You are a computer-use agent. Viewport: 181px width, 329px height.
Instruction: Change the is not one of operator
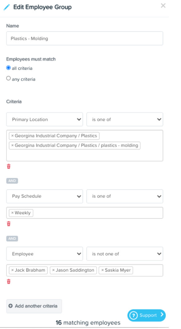tap(125, 254)
